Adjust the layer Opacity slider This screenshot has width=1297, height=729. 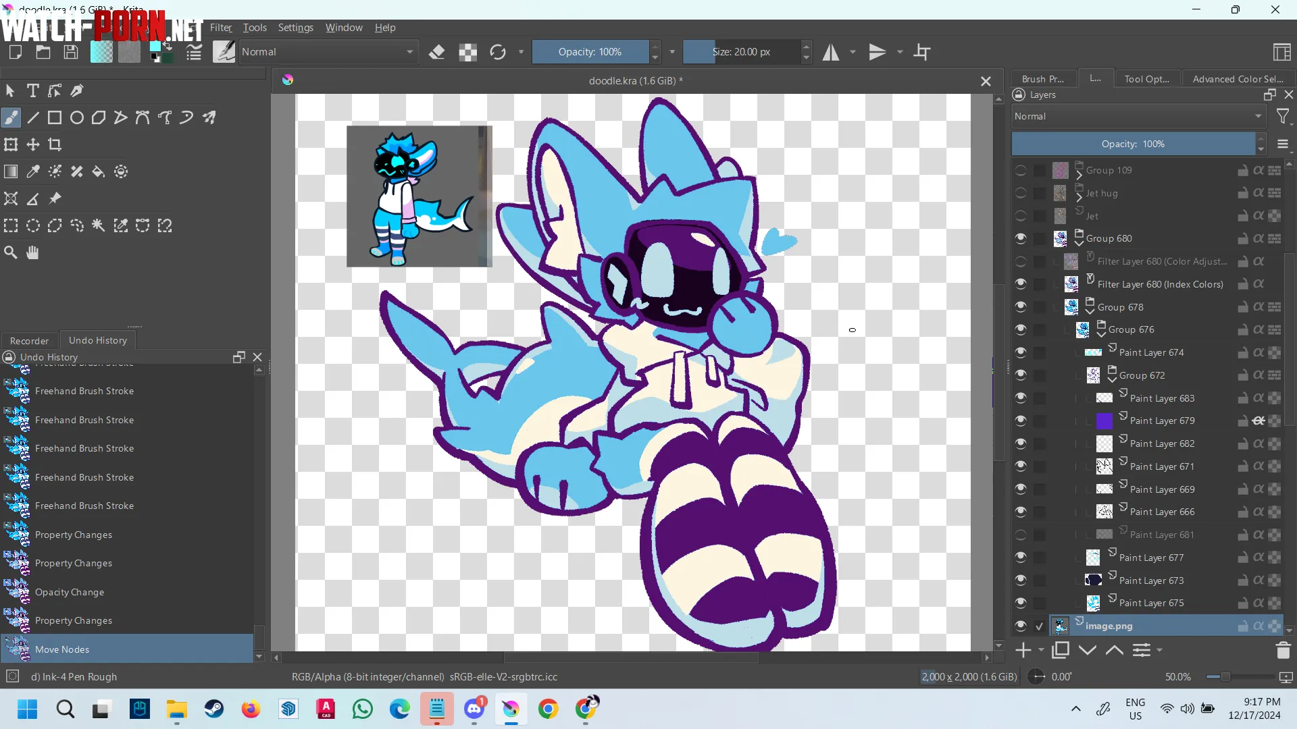tap(1133, 144)
